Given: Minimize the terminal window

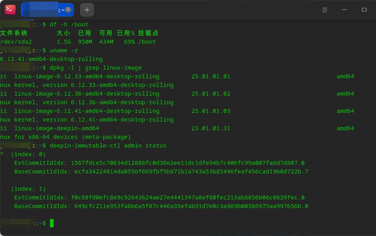Looking at the screenshot, I should pos(345,10).
